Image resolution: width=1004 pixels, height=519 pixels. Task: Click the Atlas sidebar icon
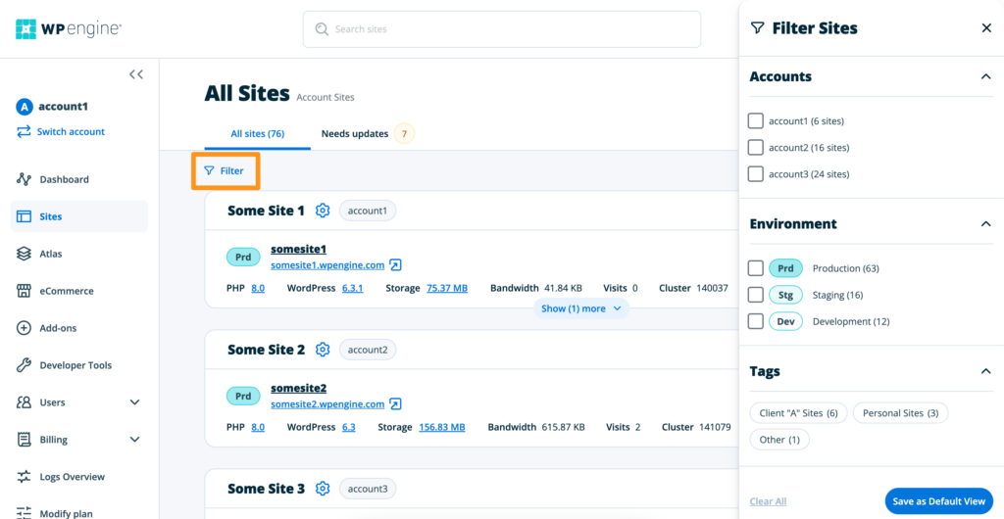pos(25,254)
